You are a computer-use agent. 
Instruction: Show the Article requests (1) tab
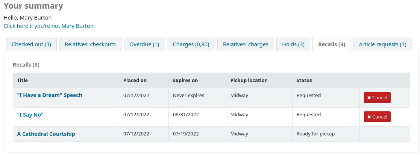pyautogui.click(x=382, y=44)
